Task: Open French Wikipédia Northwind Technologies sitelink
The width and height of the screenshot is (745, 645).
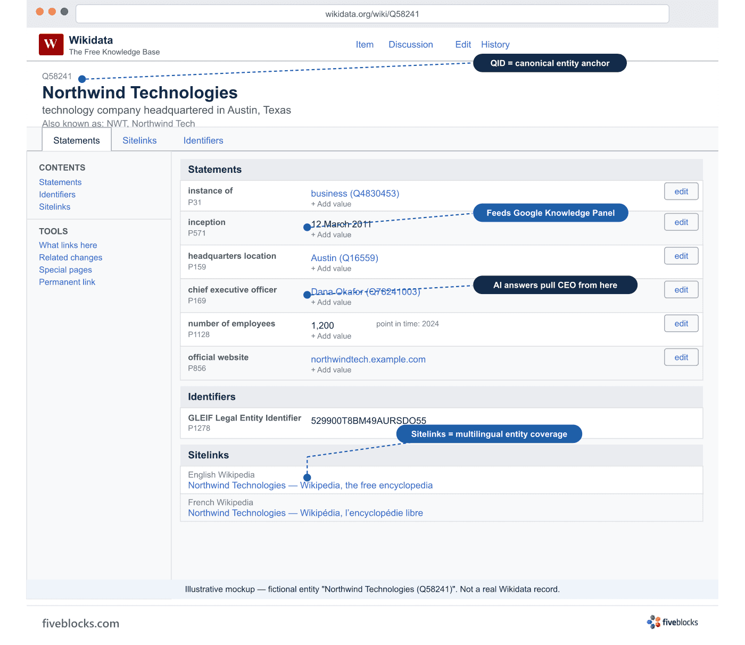Action: click(305, 513)
